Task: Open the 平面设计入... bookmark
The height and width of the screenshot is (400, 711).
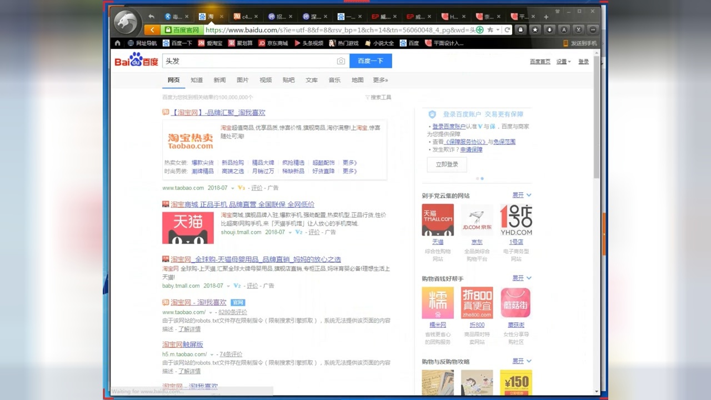Action: (x=444, y=43)
